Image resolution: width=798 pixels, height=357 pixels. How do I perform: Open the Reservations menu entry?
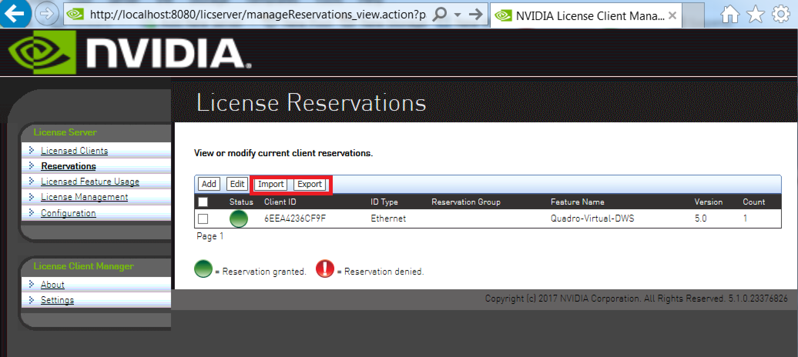(68, 166)
